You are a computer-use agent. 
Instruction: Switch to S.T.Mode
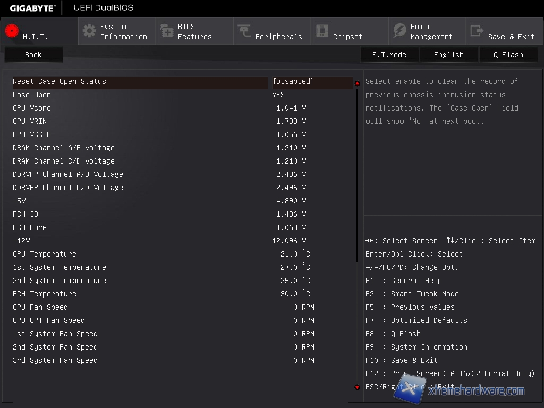point(389,55)
